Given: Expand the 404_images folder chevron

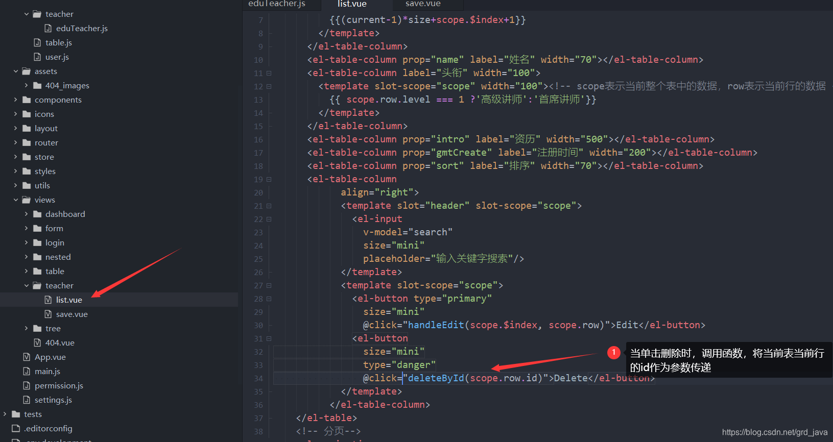Looking at the screenshot, I should click(27, 86).
